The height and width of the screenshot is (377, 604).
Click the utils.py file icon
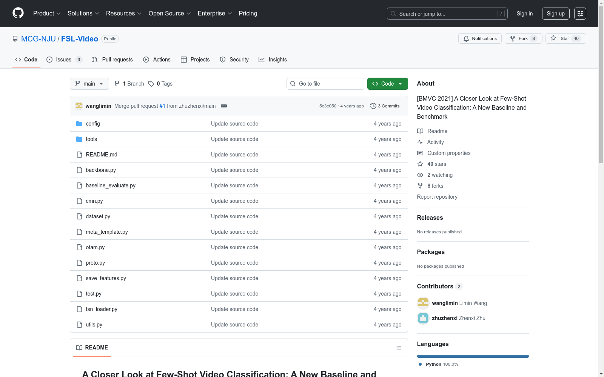tap(79, 325)
